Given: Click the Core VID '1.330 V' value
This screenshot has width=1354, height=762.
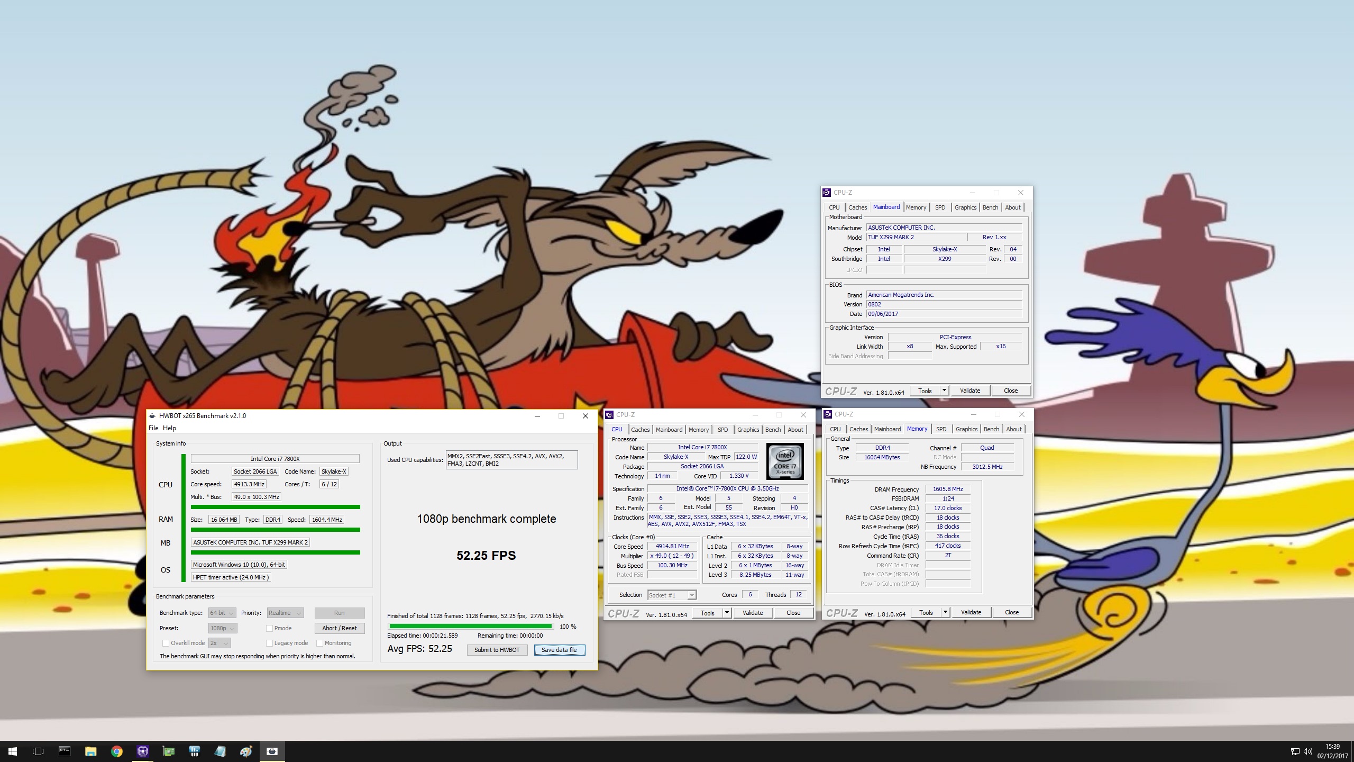Looking at the screenshot, I should point(739,476).
